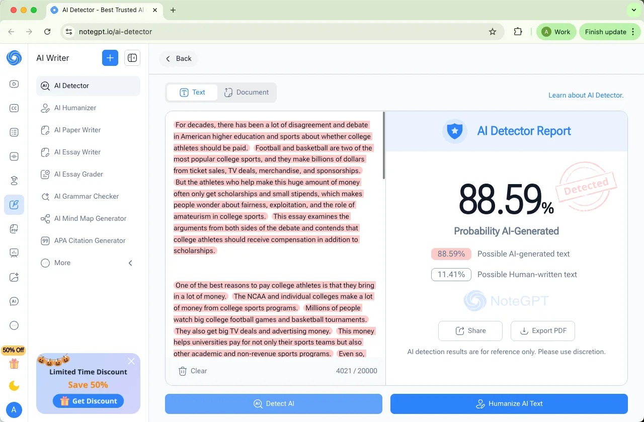Open the presentation tool icon
644x422 pixels.
tap(14, 253)
